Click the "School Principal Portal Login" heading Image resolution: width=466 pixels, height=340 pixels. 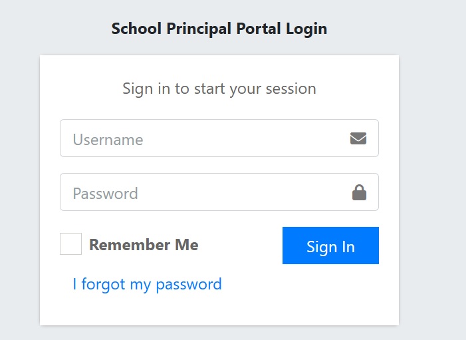[219, 29]
